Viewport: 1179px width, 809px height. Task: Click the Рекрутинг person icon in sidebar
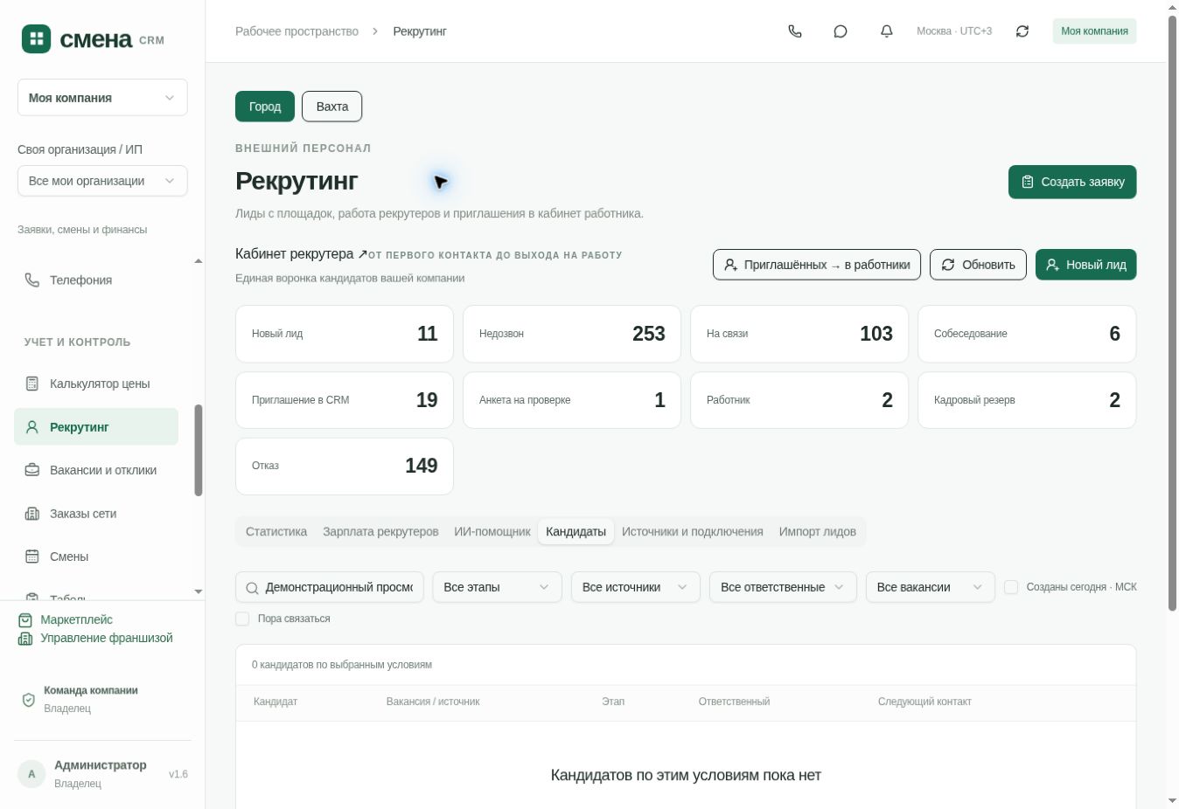click(32, 427)
